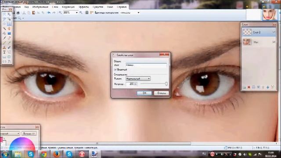281x158 pixels.
Task: Open the Изображение menu
Action: pyautogui.click(x=40, y=7)
